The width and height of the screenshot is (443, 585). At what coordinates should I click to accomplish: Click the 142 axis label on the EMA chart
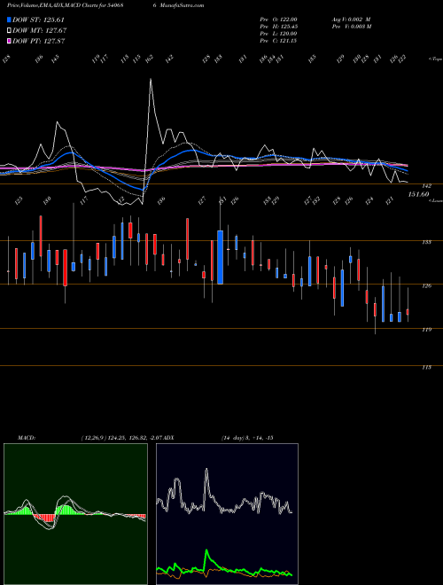tap(427, 185)
